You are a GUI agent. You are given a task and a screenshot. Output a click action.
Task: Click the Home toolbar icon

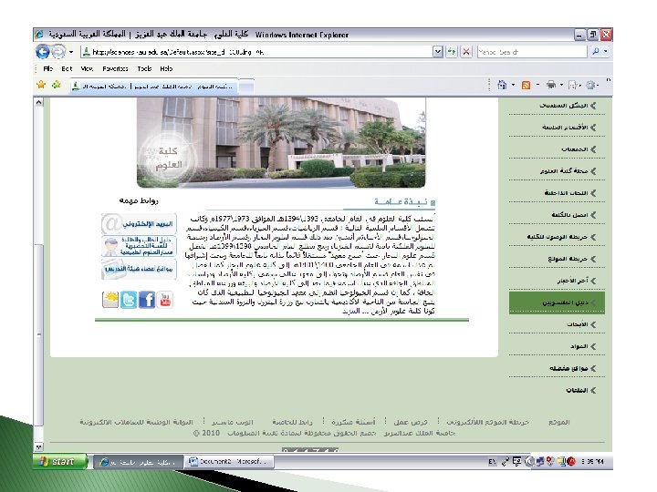point(502,85)
